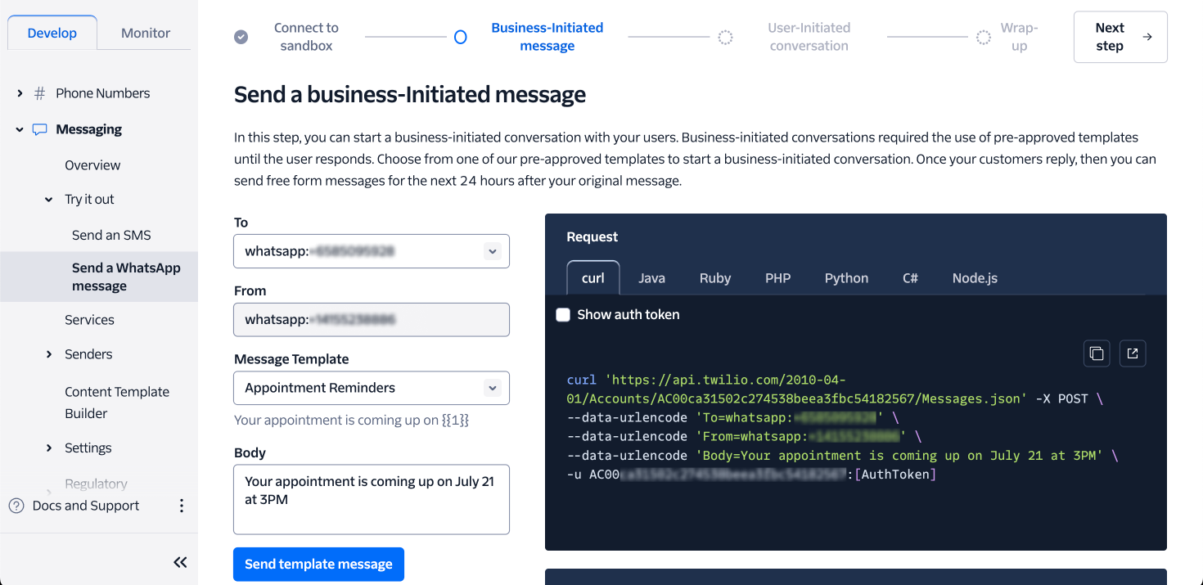This screenshot has width=1203, height=585.
Task: Enable the Show auth token checkbox
Action: tap(563, 315)
